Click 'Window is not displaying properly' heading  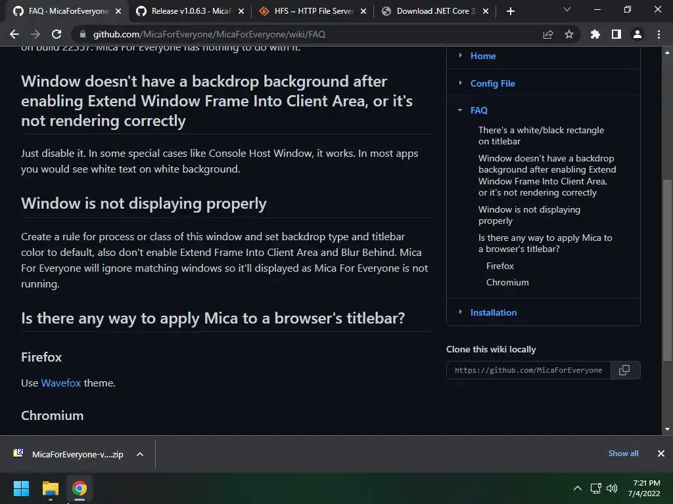tap(144, 203)
